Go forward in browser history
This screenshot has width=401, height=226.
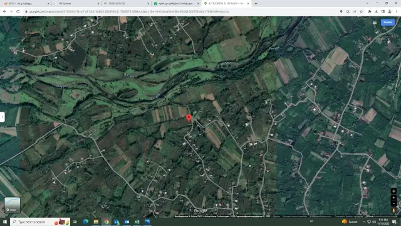pos(11,11)
